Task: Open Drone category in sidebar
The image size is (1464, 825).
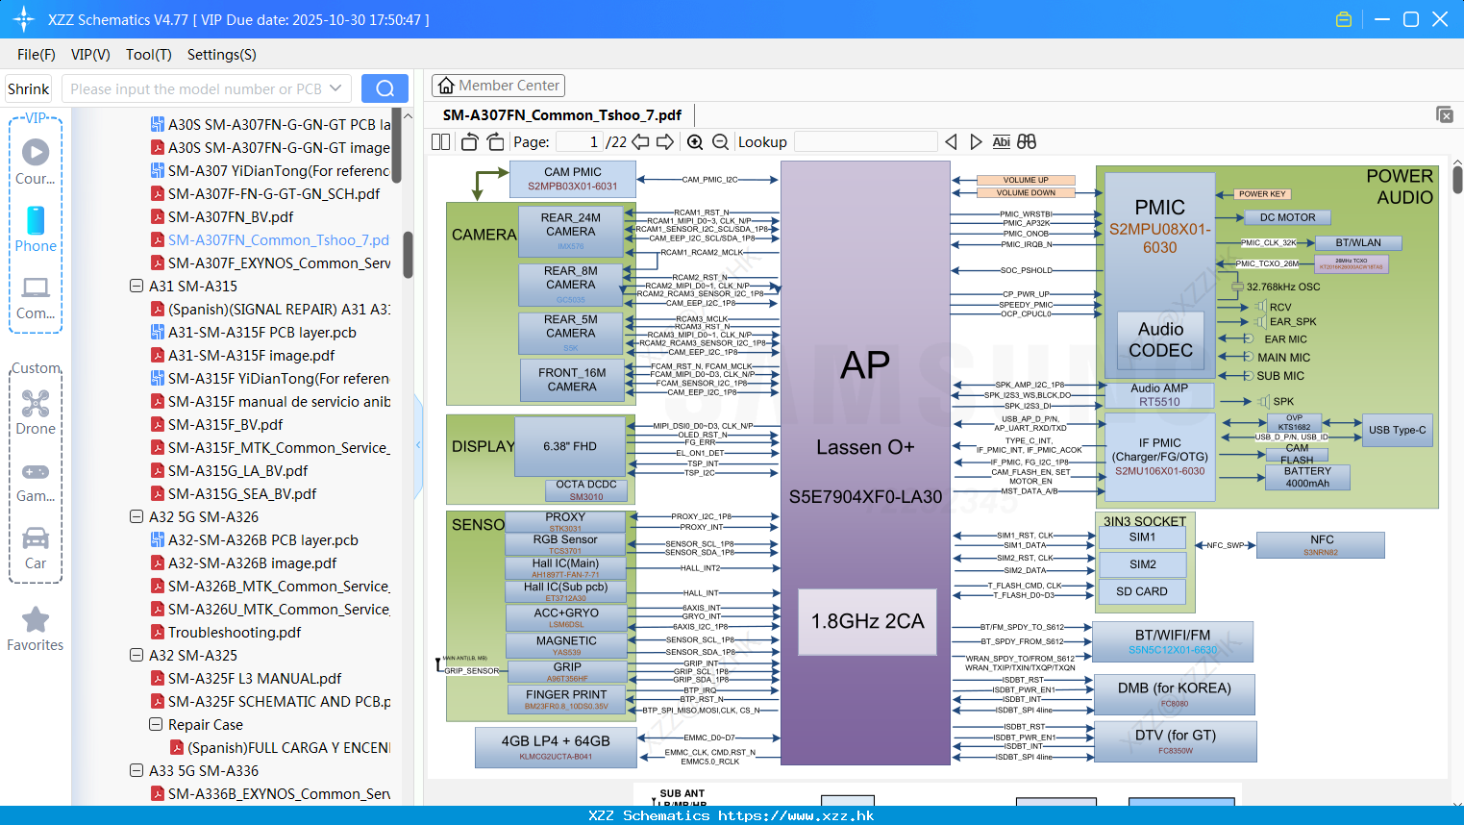Action: coord(36,412)
